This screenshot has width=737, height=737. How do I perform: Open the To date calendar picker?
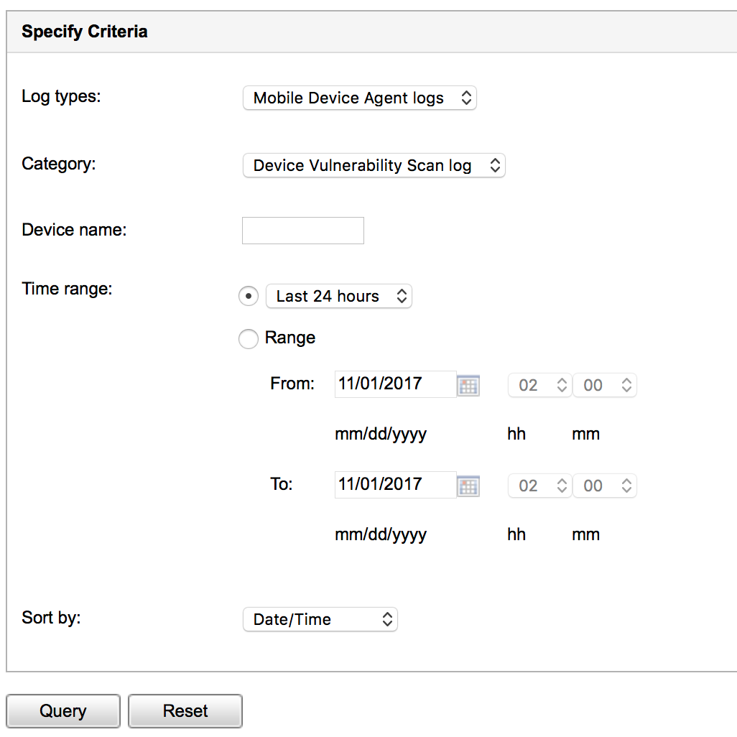coord(468,486)
